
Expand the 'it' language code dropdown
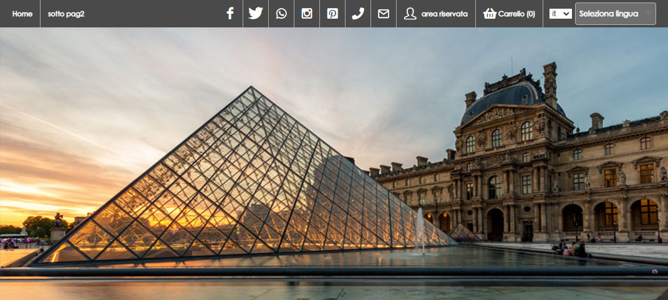pos(561,14)
